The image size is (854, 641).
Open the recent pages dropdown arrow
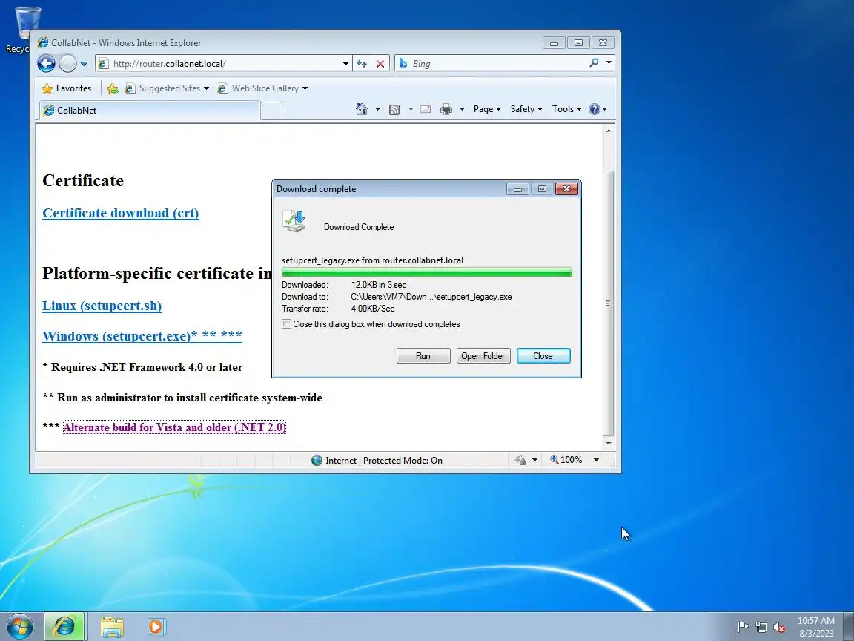[x=84, y=64]
